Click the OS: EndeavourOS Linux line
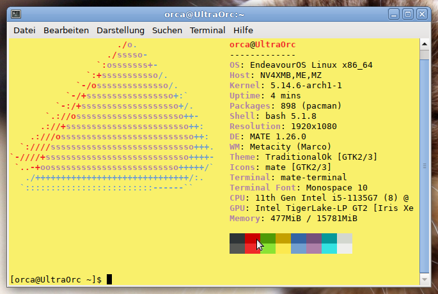This screenshot has width=438, height=294. coord(301,65)
